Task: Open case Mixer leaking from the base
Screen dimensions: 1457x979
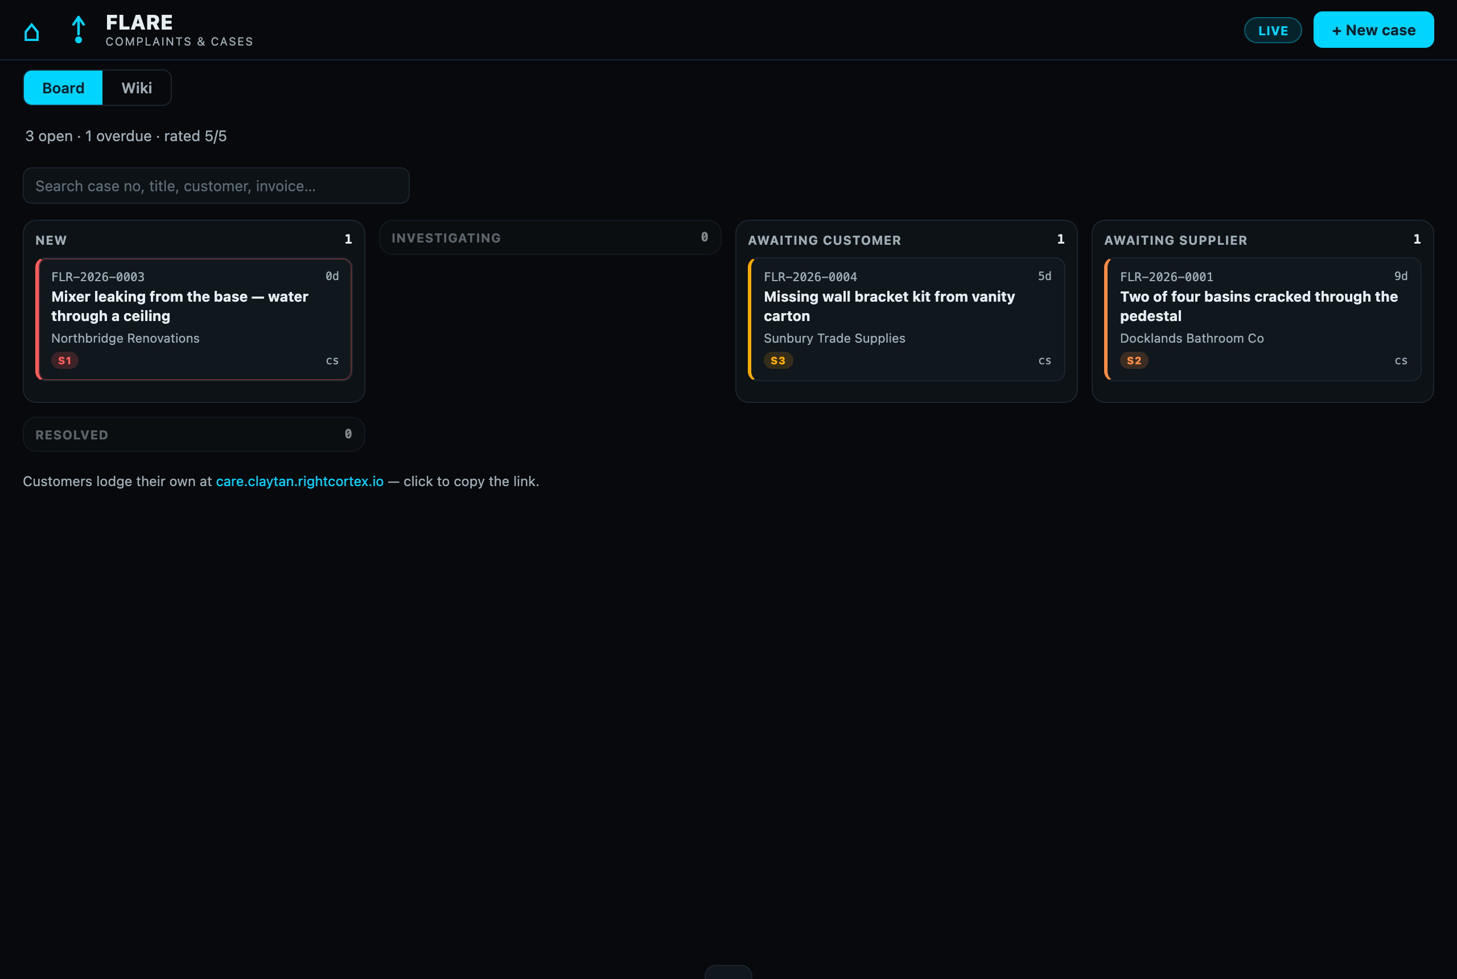Action: 194,319
